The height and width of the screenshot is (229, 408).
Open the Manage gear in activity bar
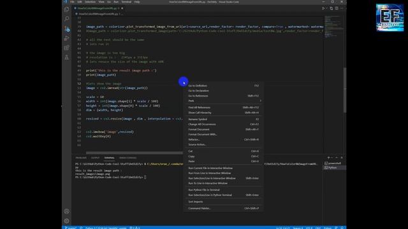(66, 221)
